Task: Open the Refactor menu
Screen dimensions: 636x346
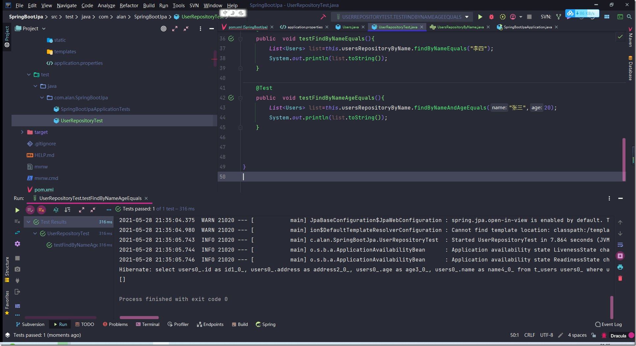Action: [129, 5]
